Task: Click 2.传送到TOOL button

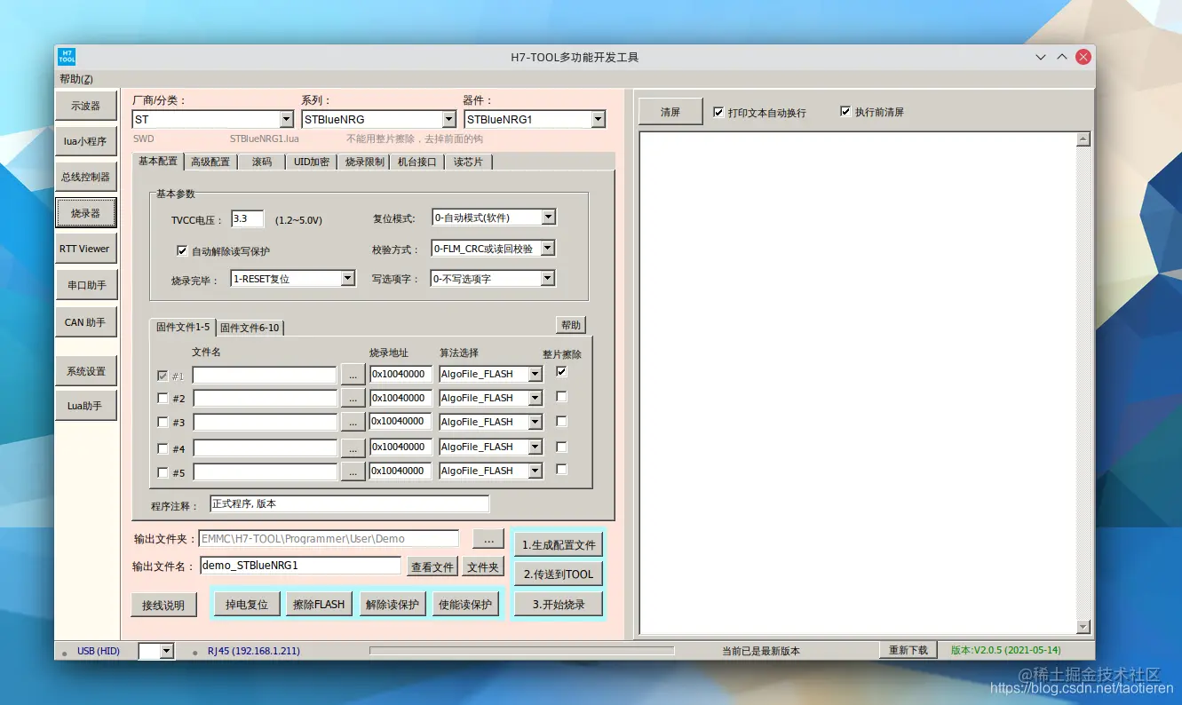Action: [559, 574]
